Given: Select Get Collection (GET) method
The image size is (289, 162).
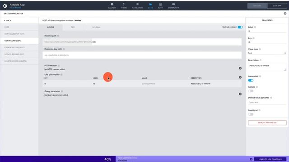Looking at the screenshot, I should [x=19, y=34].
